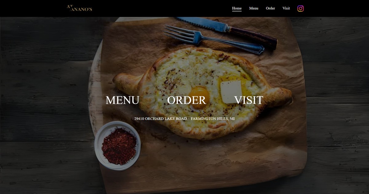Click the large ORDER hero link

pos(187,100)
